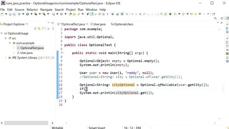Toggle Mark Occurrences highlighted toolbar button
Screen dimensions: 229x129
[x=92, y=14]
